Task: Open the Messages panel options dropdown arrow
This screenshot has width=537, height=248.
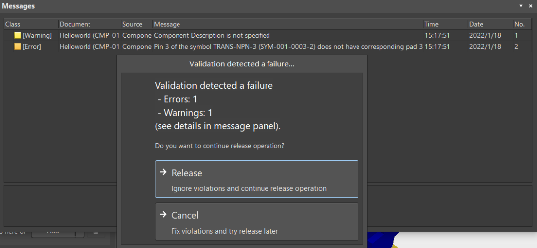Action: (x=521, y=6)
